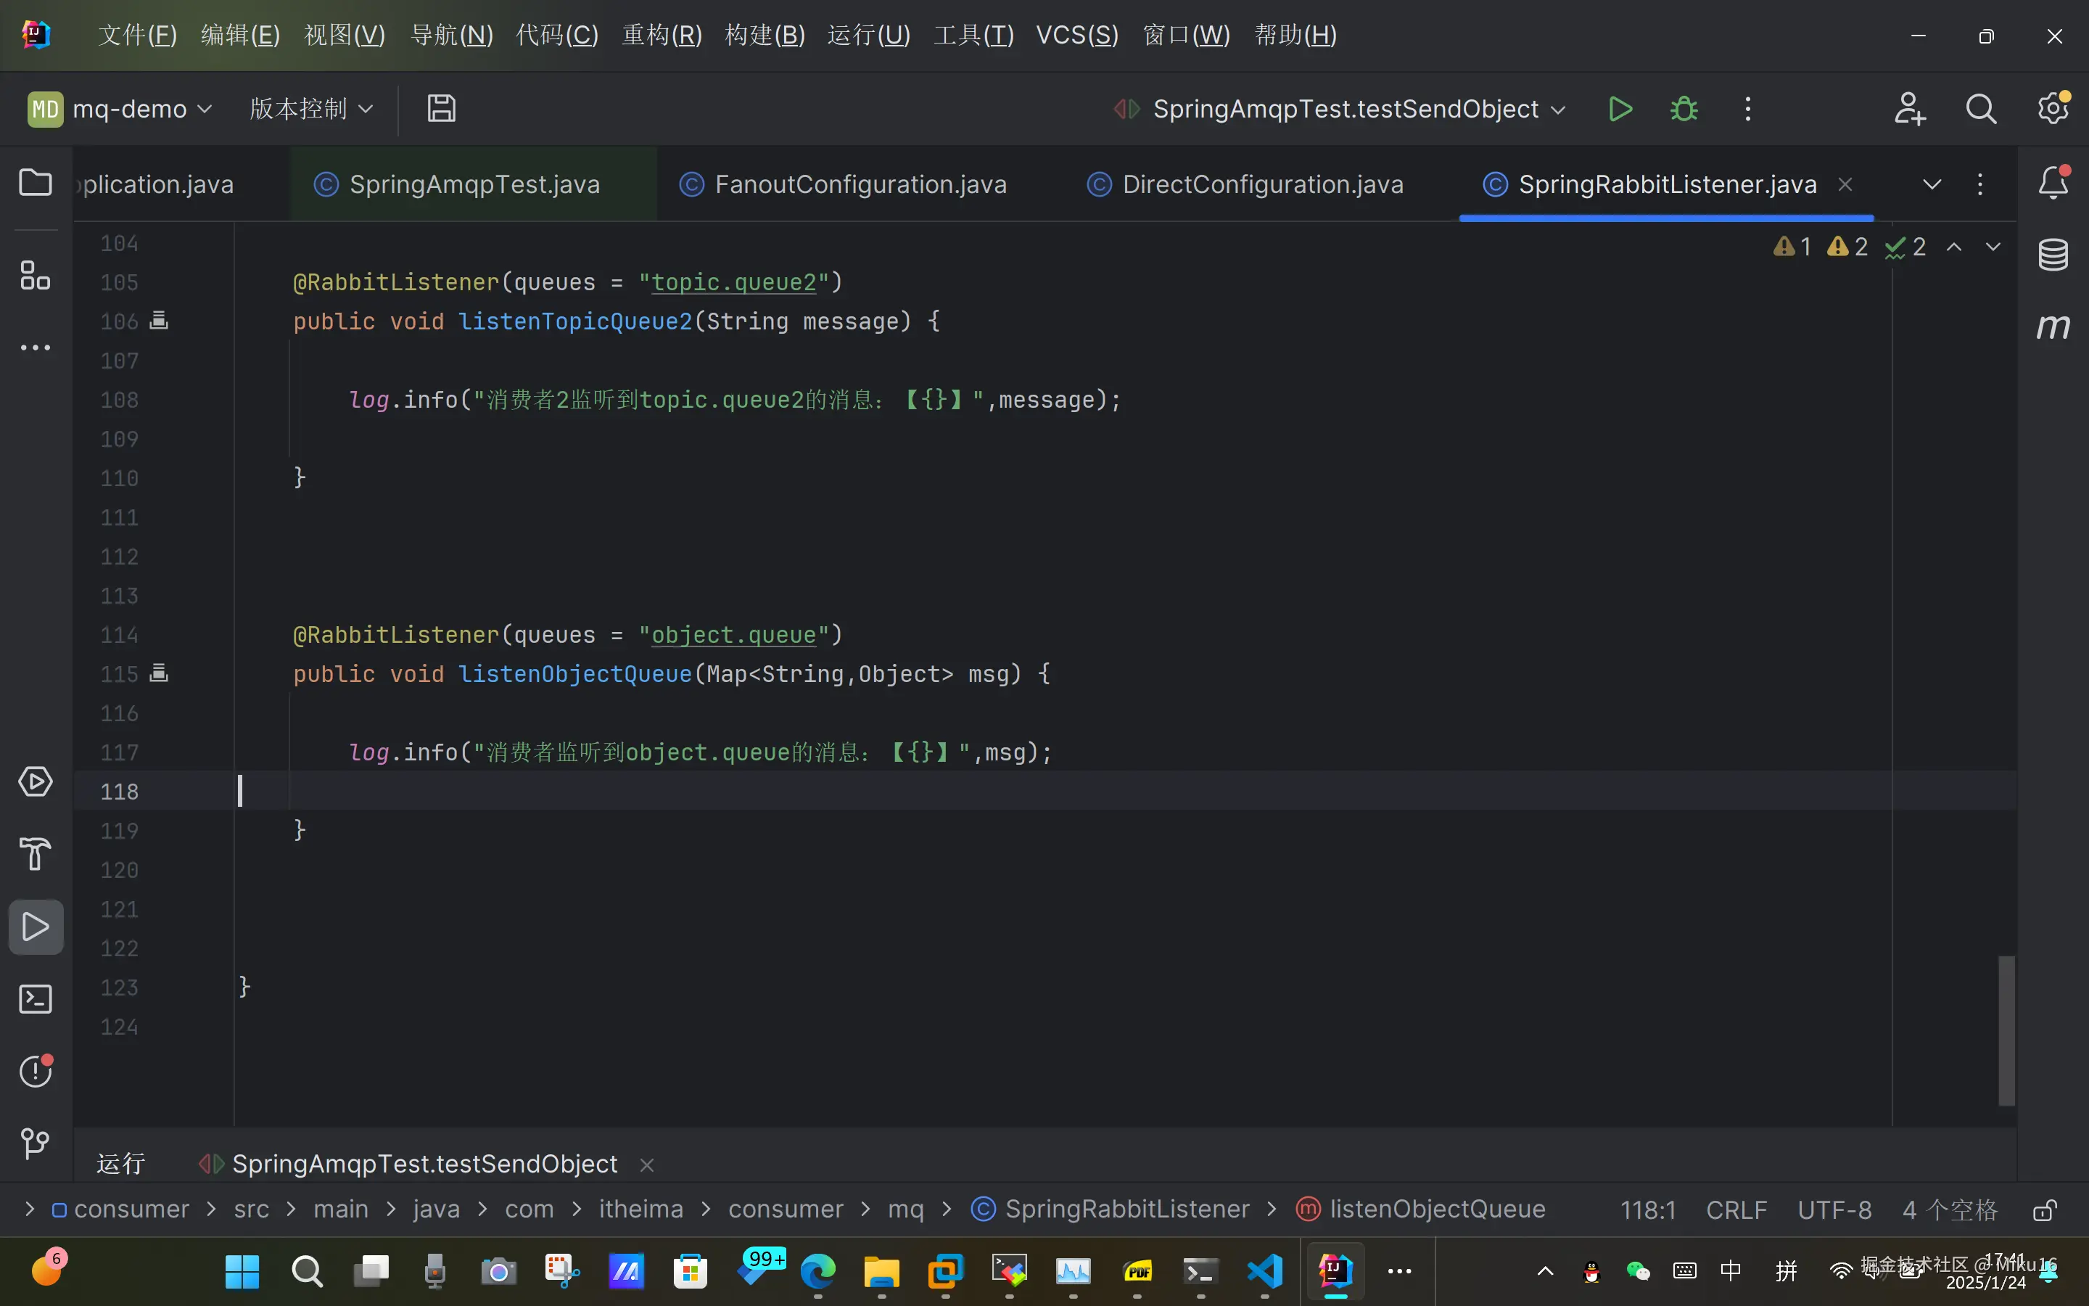Screen dimensions: 2089x1306
Task: Open the Structure tool window
Action: (36, 276)
